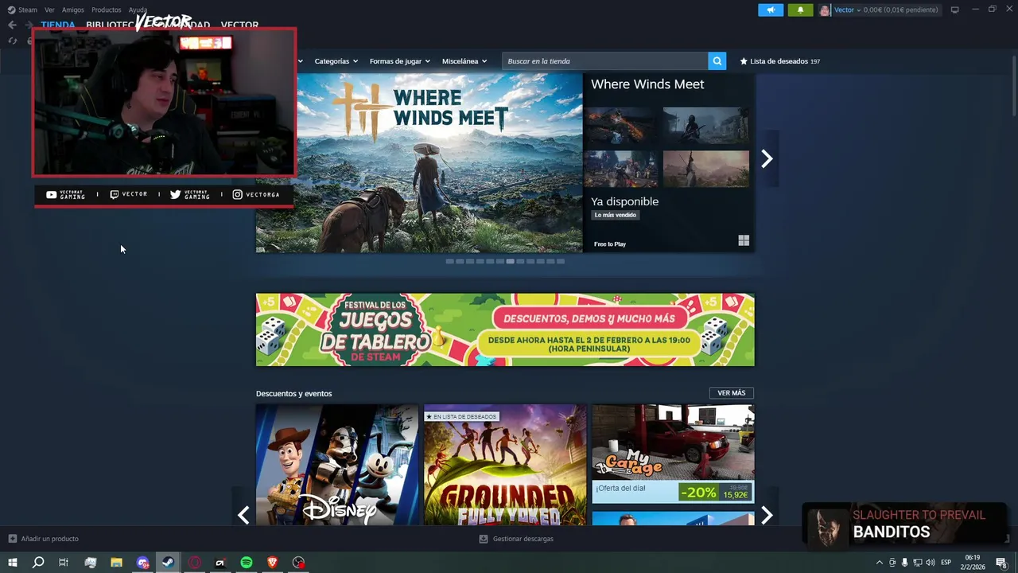Open the Disney sale card

pos(337,465)
